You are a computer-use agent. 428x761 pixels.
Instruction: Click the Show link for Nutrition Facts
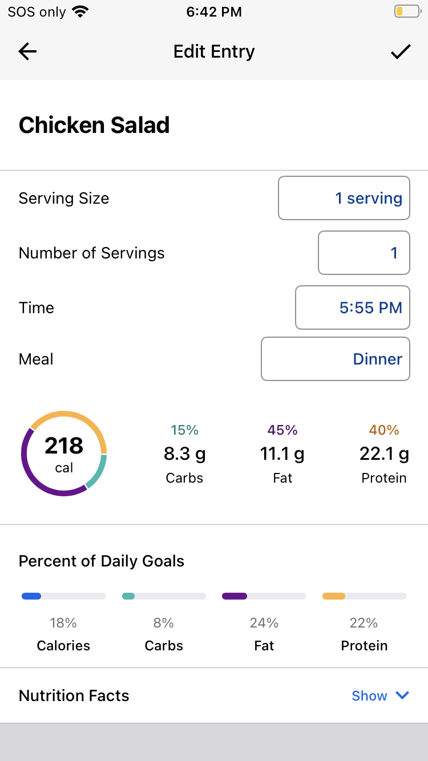point(369,695)
